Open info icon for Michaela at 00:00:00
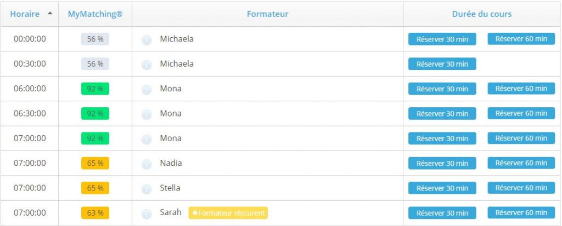 (x=146, y=40)
